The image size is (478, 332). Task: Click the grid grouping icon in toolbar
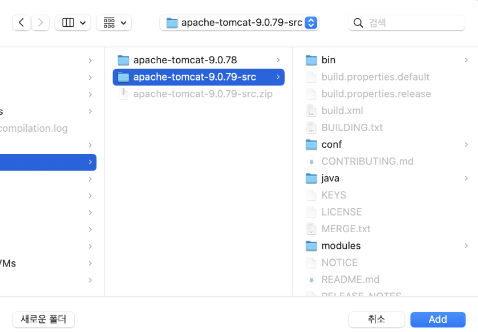pos(109,23)
